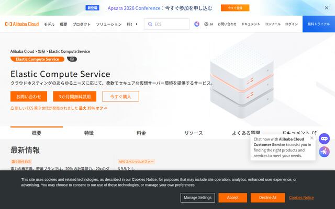Click the 今すぐ登録 banner button

(235, 8)
